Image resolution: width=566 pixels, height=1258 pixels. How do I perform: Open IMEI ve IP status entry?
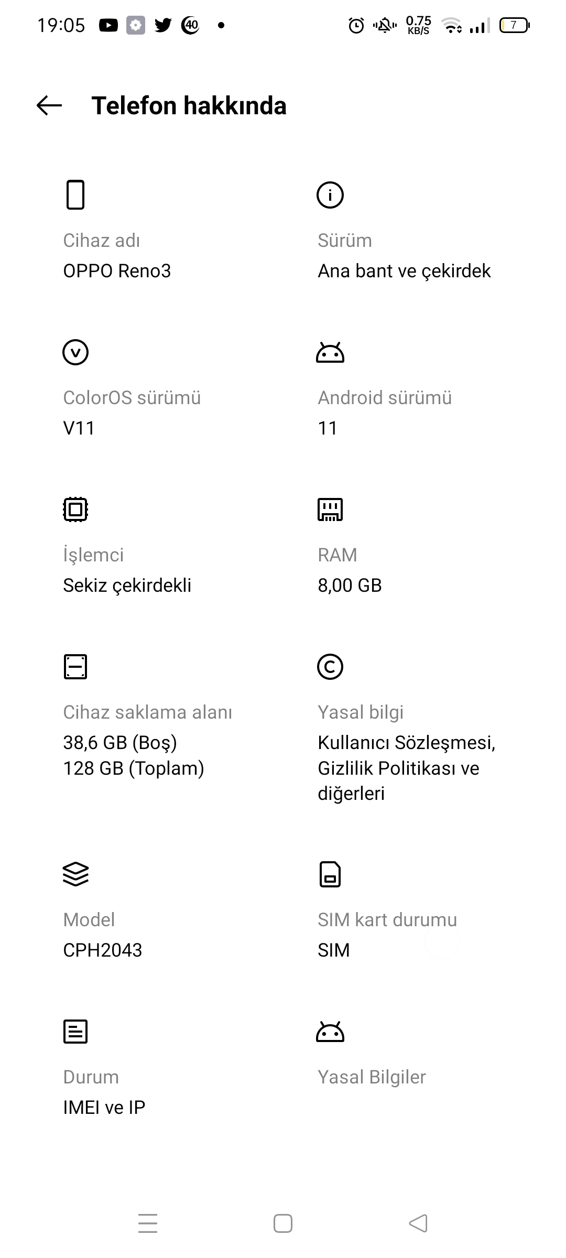104,1107
